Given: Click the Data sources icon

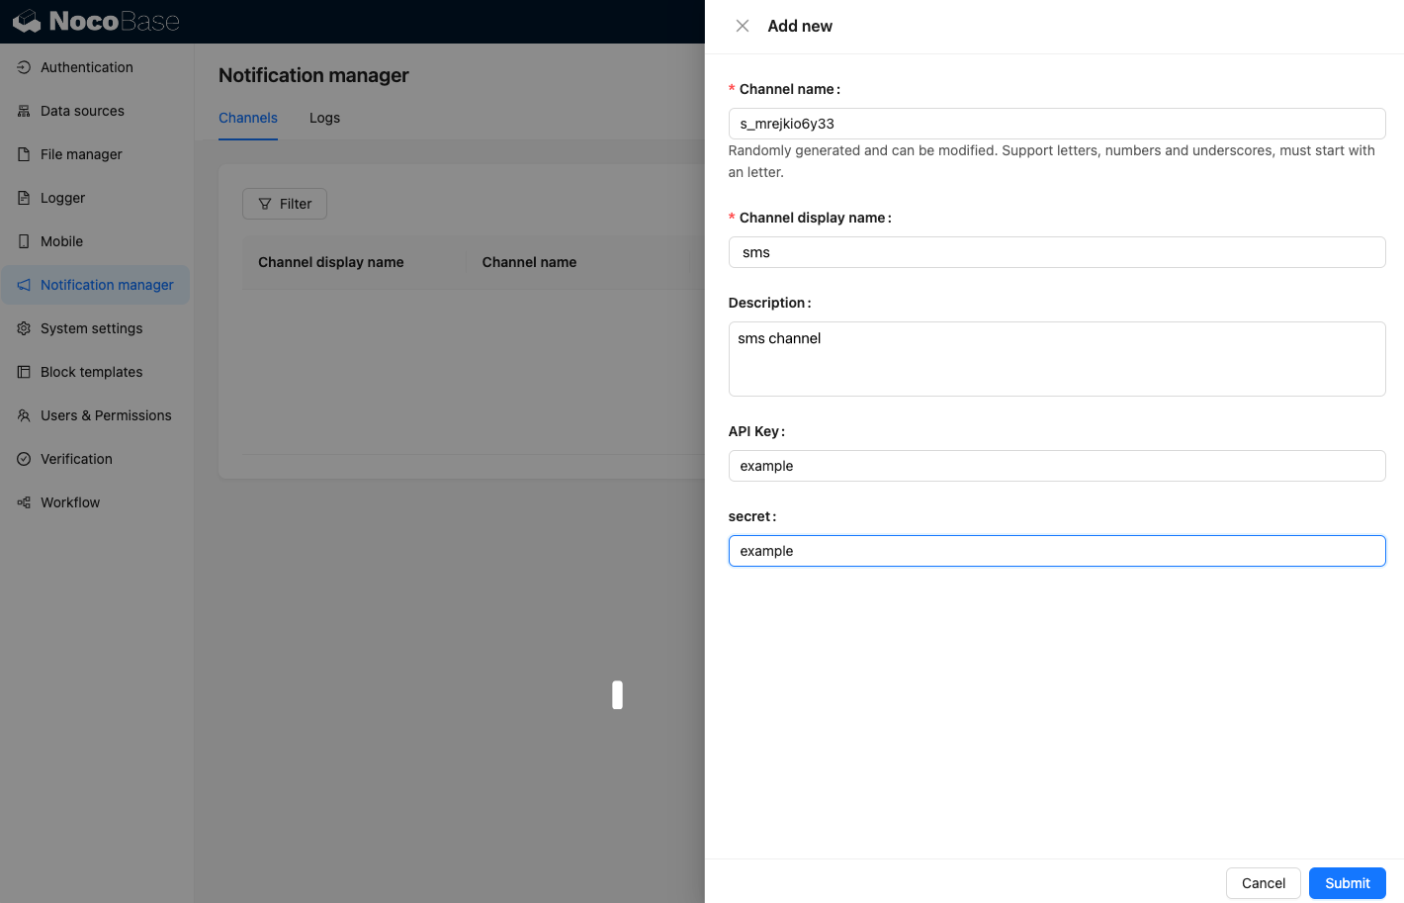Looking at the screenshot, I should [24, 111].
